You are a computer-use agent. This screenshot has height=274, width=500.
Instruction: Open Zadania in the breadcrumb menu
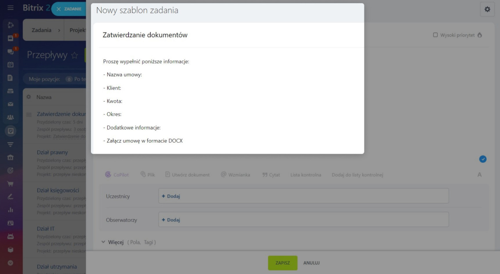coord(41,30)
